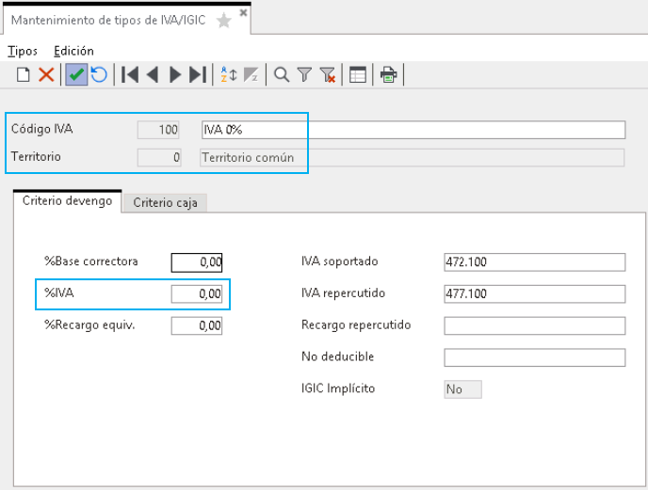
Task: Go to the previous record
Action: [x=153, y=74]
